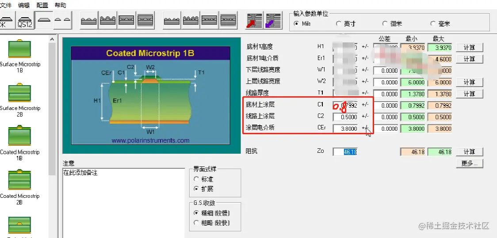Choose the single-trace coplanar stripline icon
The height and width of the screenshot is (238, 497).
(x=145, y=20)
